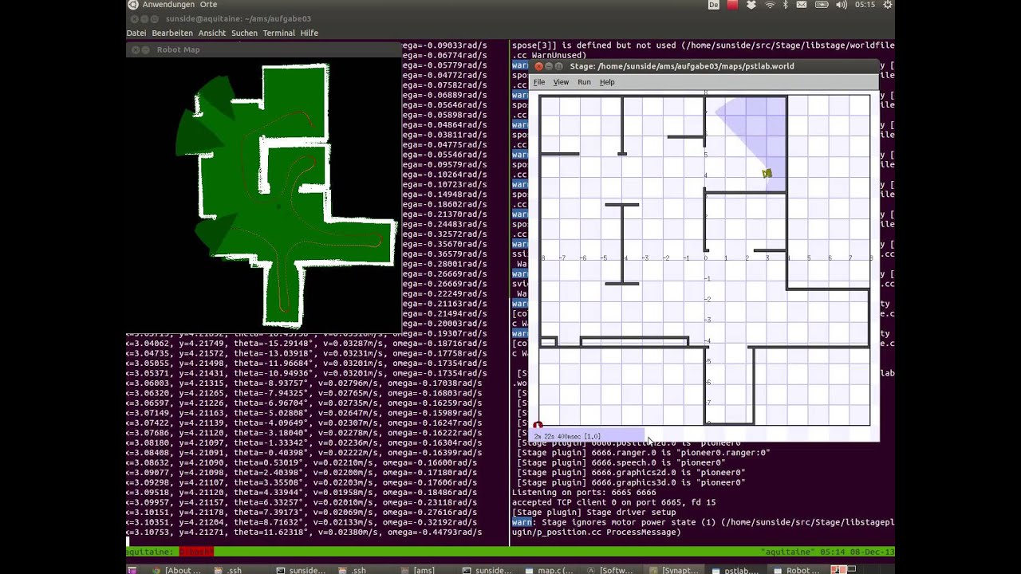This screenshot has width=1021, height=574.
Task: Click the De keyboard layout indicator
Action: 714,5
